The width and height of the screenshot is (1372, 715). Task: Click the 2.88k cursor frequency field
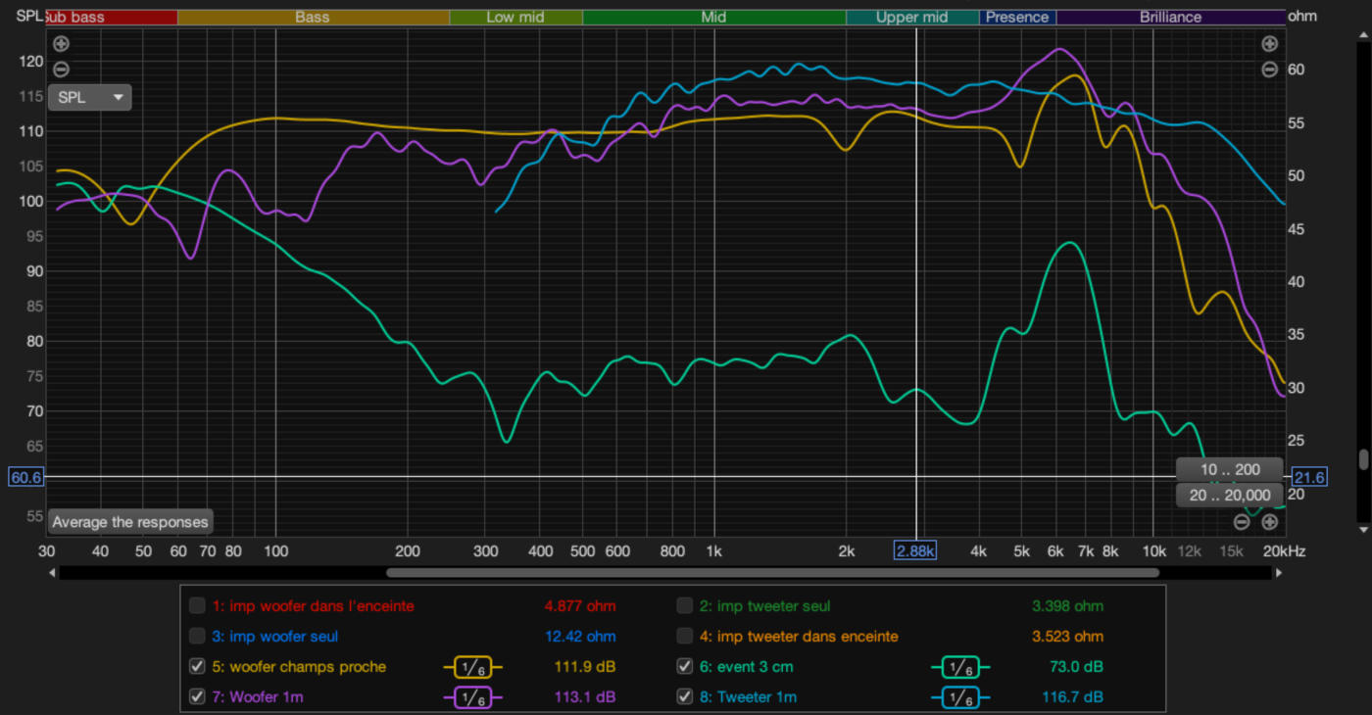tap(915, 551)
